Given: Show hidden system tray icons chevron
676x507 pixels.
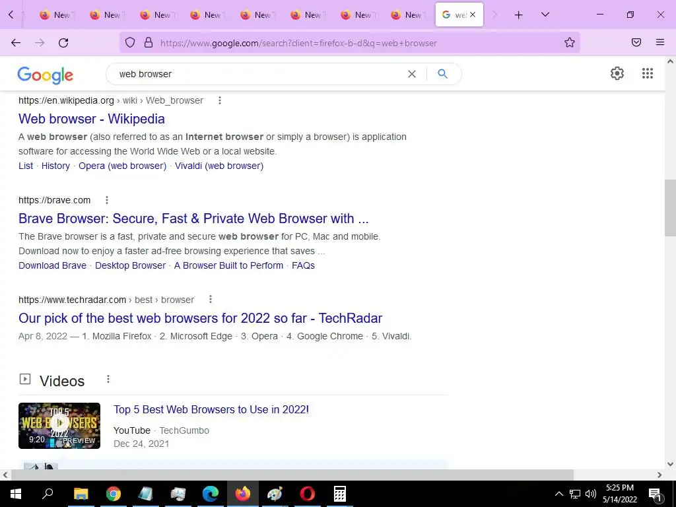Looking at the screenshot, I should tap(558, 494).
